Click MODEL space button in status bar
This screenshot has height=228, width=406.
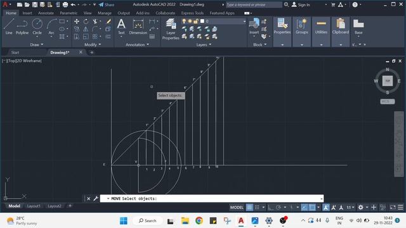click(x=237, y=207)
